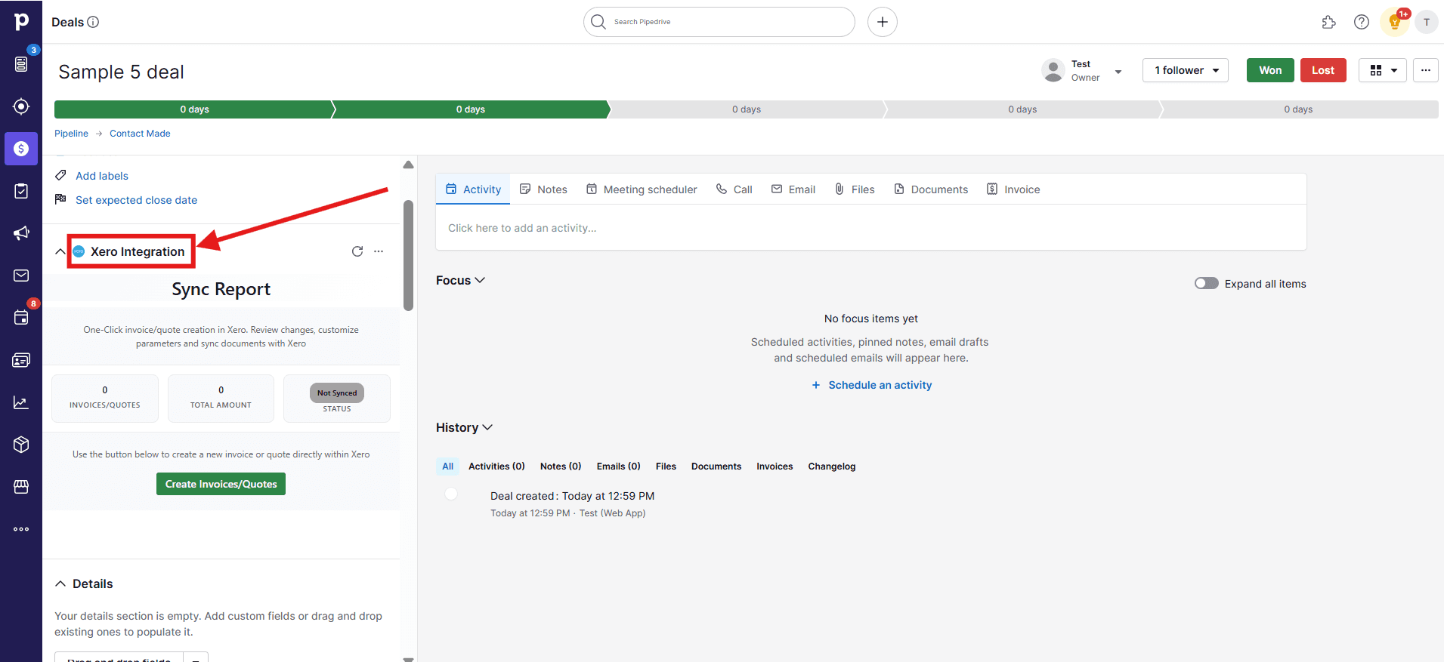The image size is (1444, 662).
Task: Select the third pipeline stage bar
Action: pos(747,109)
